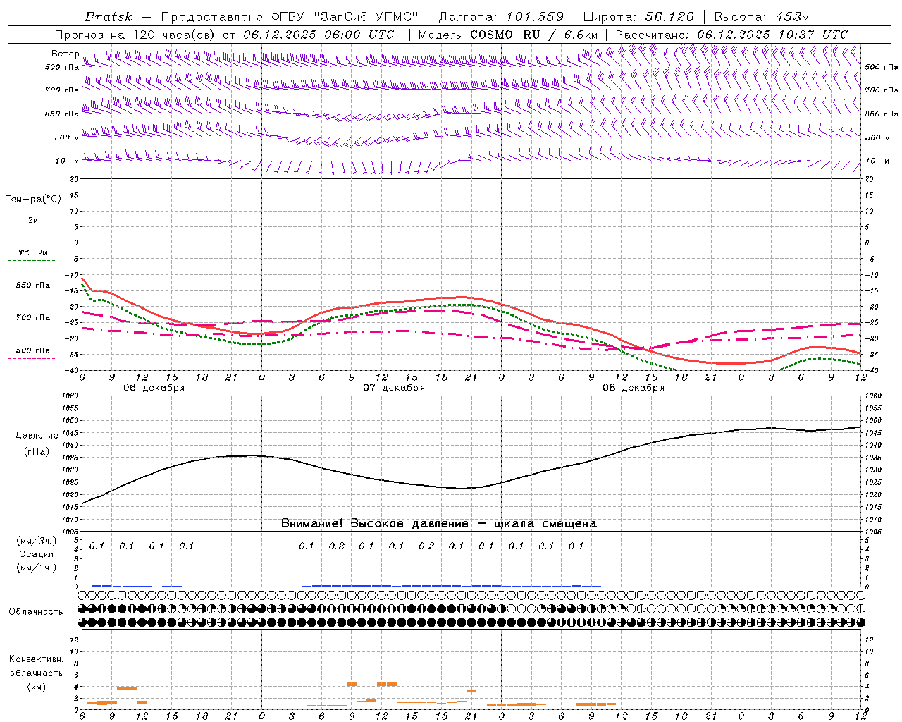Click the left "1060" pressure axis value
The height and width of the screenshot is (722, 902).
(70, 396)
